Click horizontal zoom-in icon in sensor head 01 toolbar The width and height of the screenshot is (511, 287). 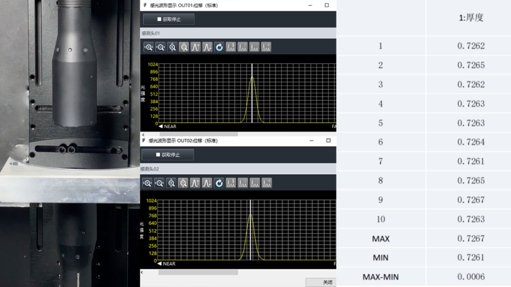(x=149, y=47)
